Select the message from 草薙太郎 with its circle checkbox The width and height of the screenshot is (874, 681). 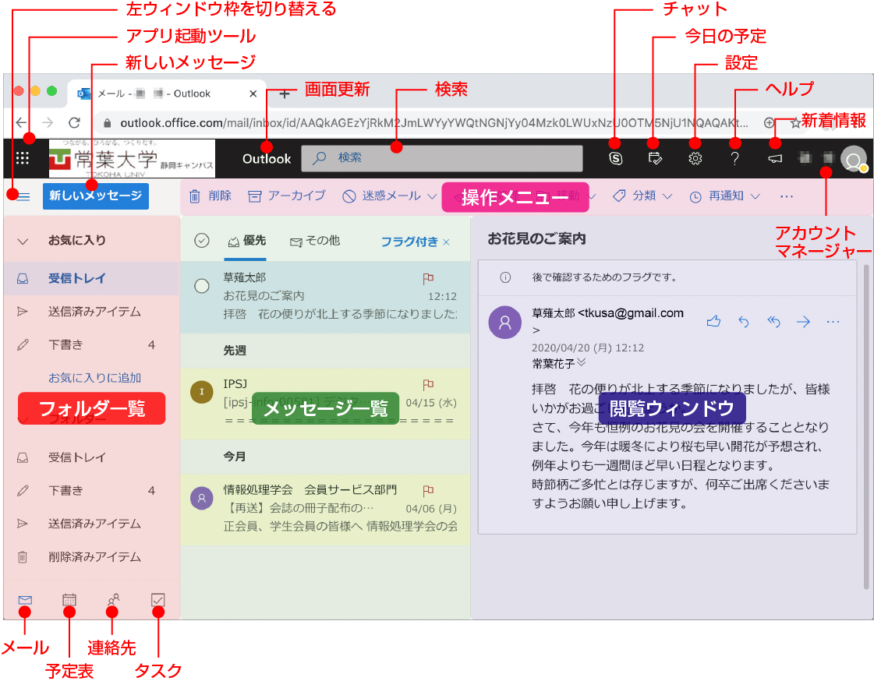click(202, 286)
